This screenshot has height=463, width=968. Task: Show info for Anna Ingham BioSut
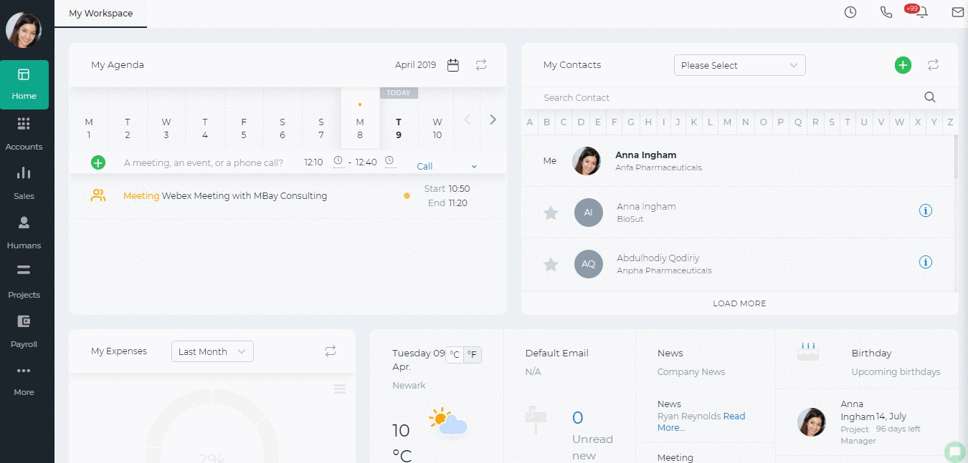(x=926, y=211)
